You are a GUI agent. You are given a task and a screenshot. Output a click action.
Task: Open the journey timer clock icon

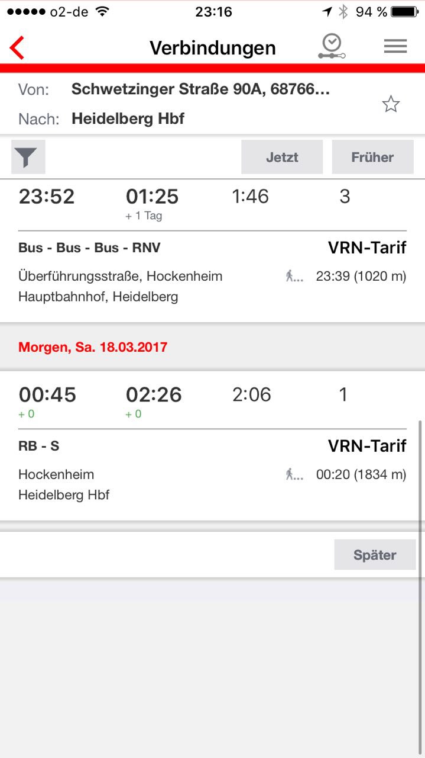tap(332, 46)
